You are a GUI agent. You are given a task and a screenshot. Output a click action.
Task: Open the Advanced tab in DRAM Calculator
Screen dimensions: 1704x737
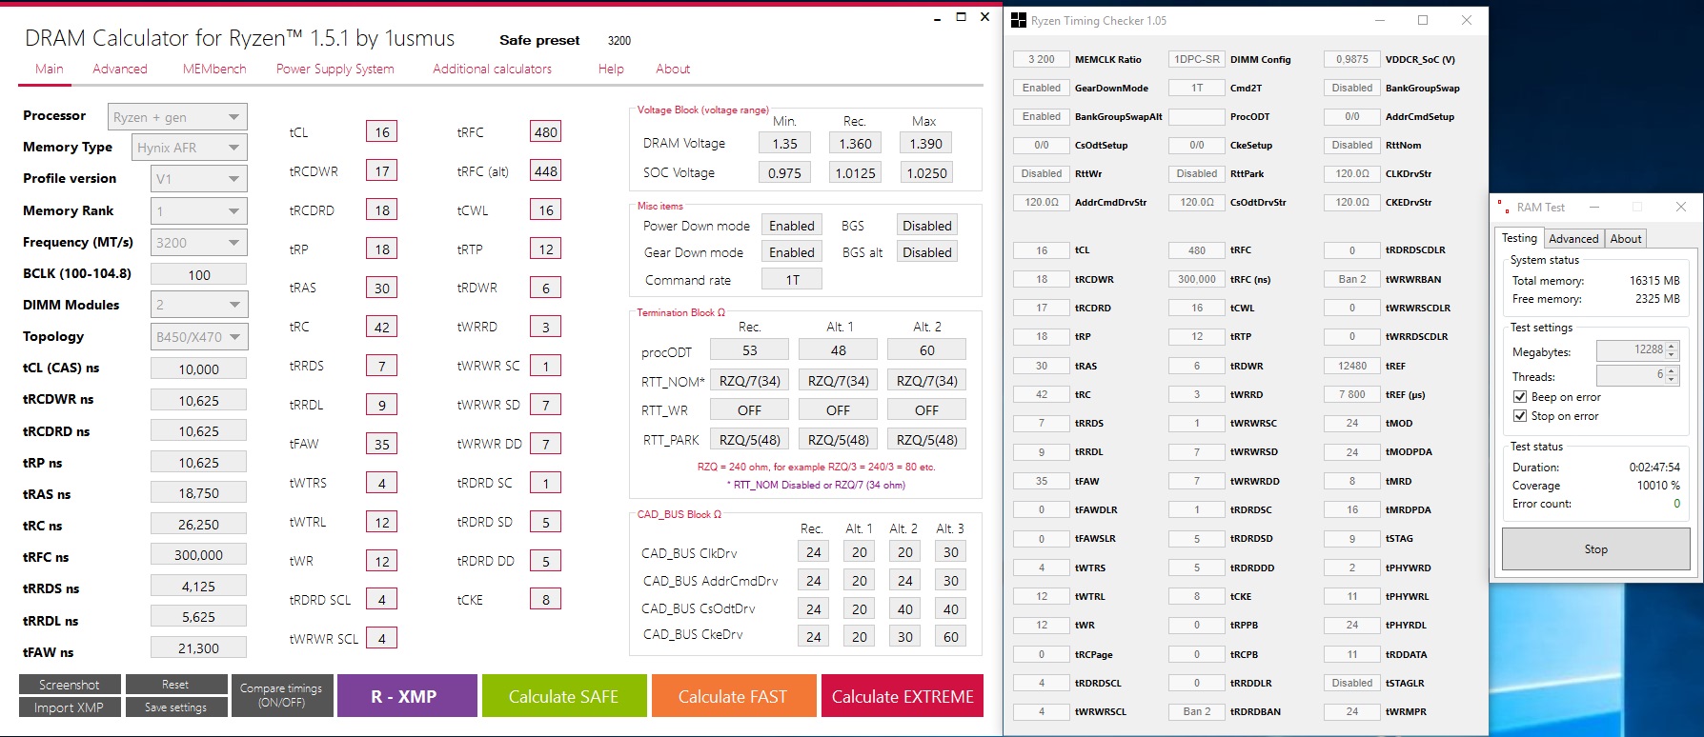pos(120,69)
